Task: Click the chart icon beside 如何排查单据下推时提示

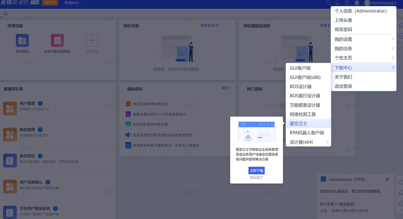Action: (x=128, y=145)
